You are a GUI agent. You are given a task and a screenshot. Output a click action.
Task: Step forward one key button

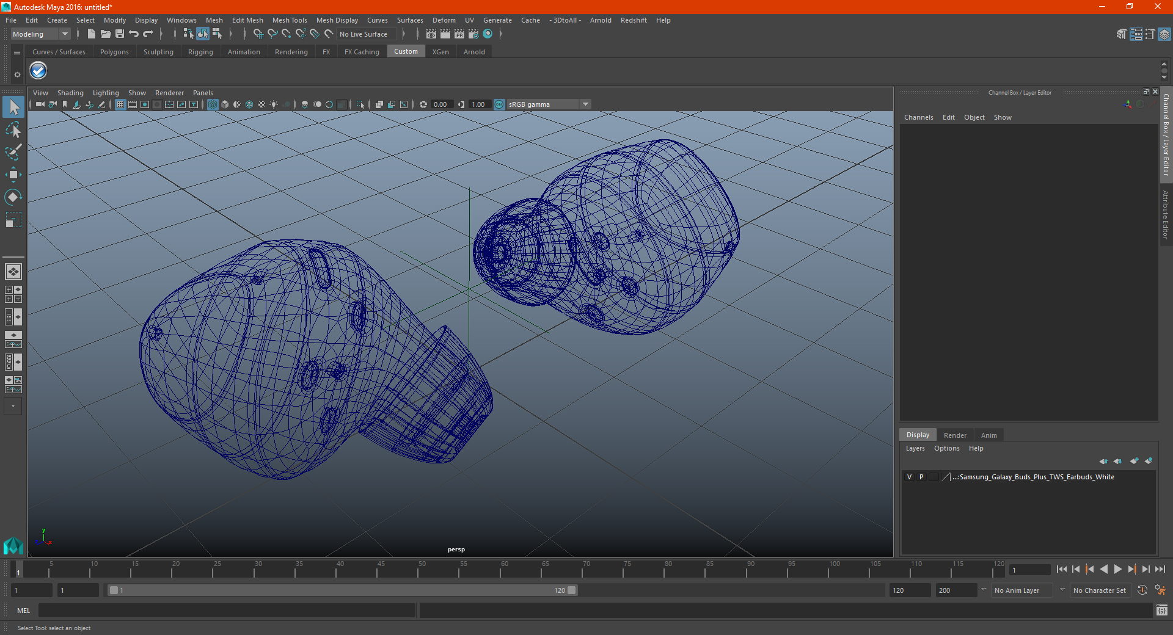[x=1132, y=569]
